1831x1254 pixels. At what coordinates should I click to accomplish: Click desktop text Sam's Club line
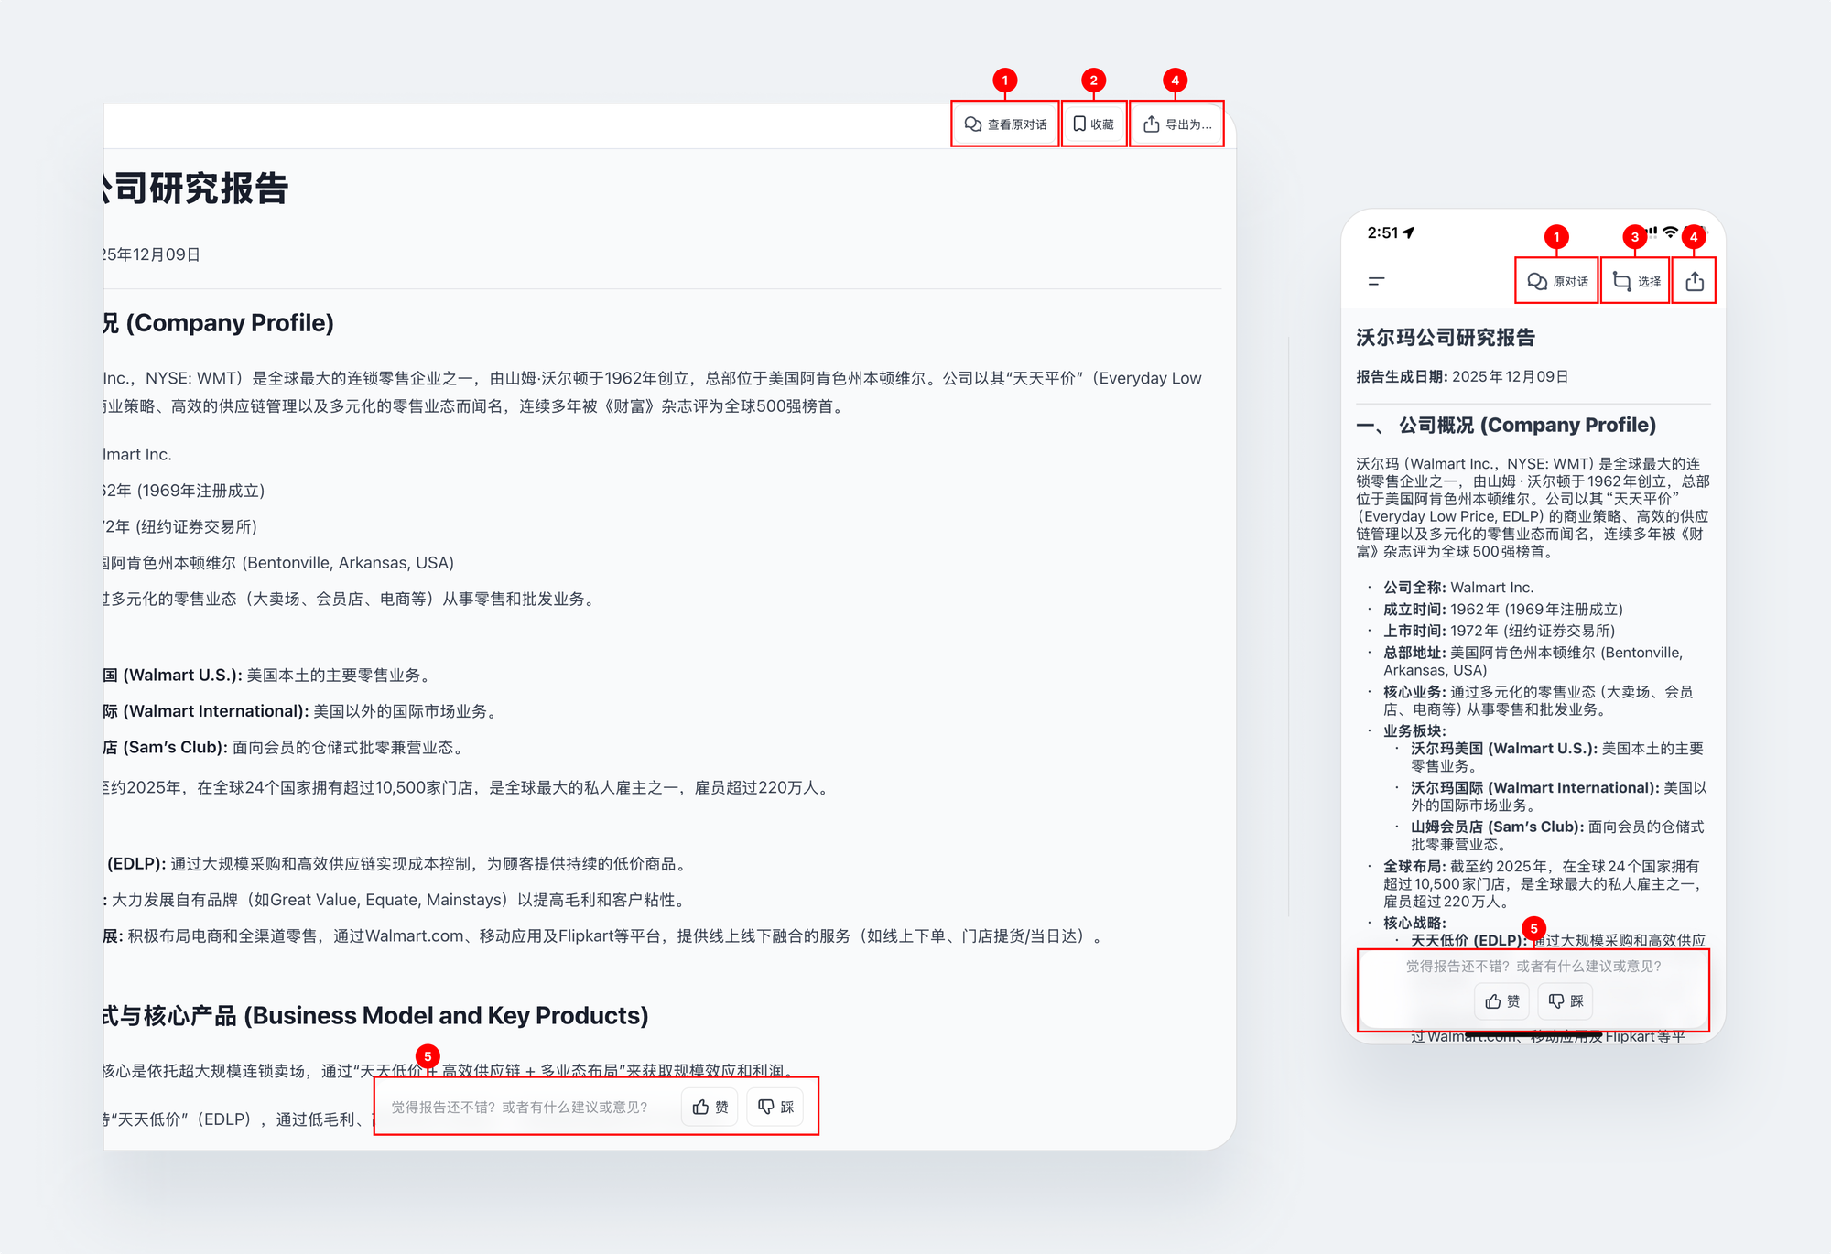coord(284,748)
